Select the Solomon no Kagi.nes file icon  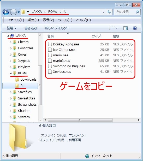click(50, 66)
